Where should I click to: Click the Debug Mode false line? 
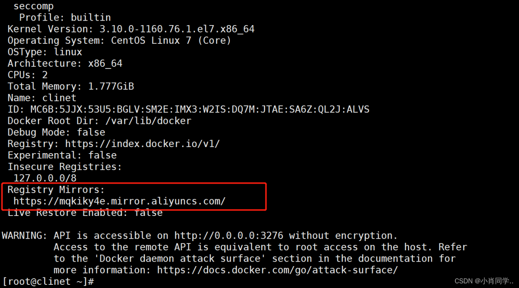tap(56, 132)
